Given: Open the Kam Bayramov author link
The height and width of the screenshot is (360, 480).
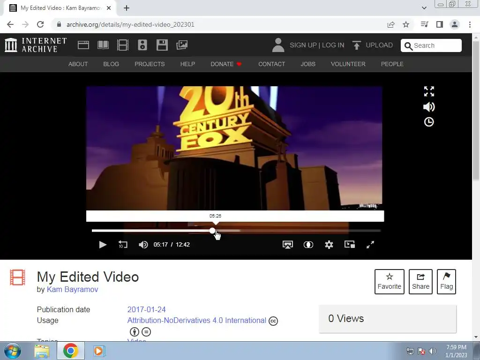Looking at the screenshot, I should point(72,289).
